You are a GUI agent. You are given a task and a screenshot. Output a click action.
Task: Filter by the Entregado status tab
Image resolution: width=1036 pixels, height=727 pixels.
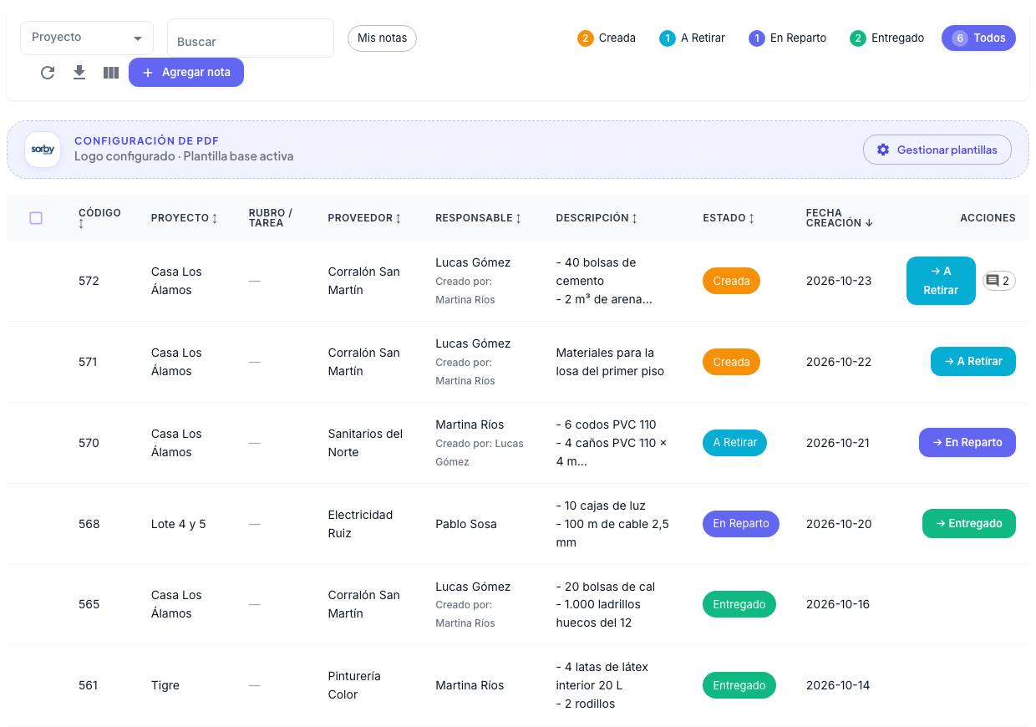click(887, 38)
